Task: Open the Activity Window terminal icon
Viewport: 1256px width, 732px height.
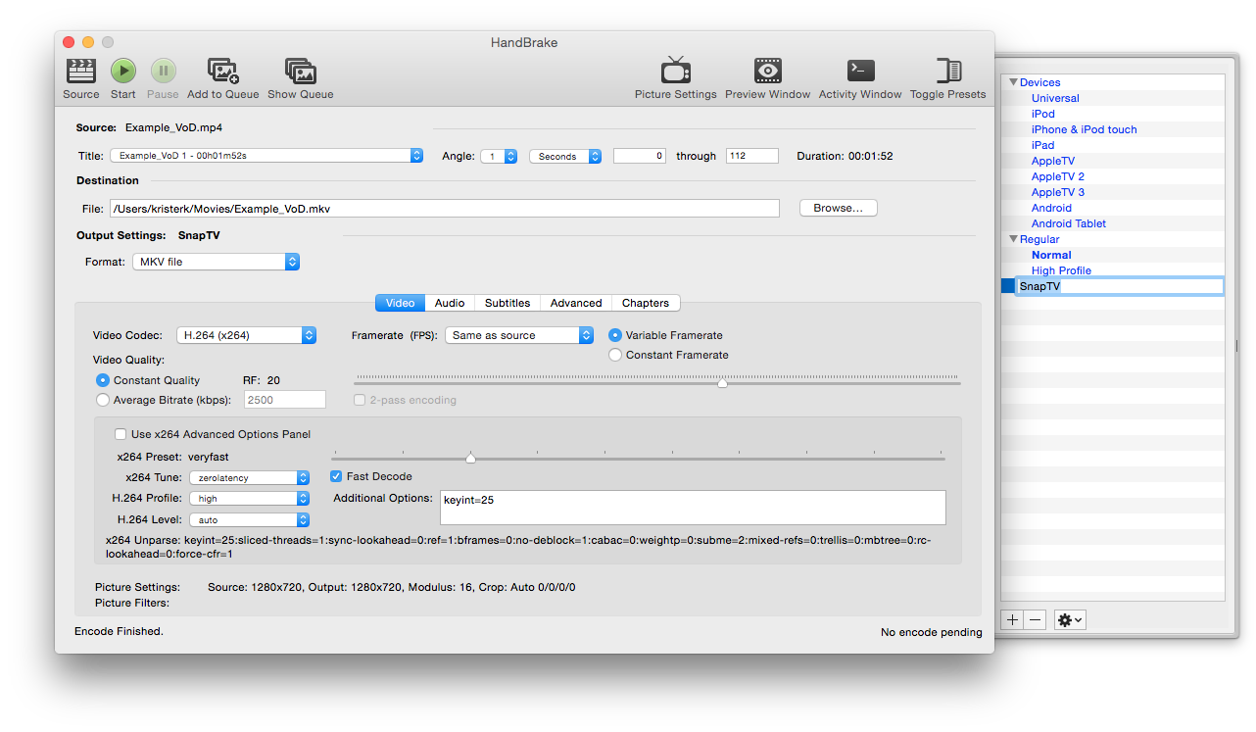Action: tap(860, 71)
